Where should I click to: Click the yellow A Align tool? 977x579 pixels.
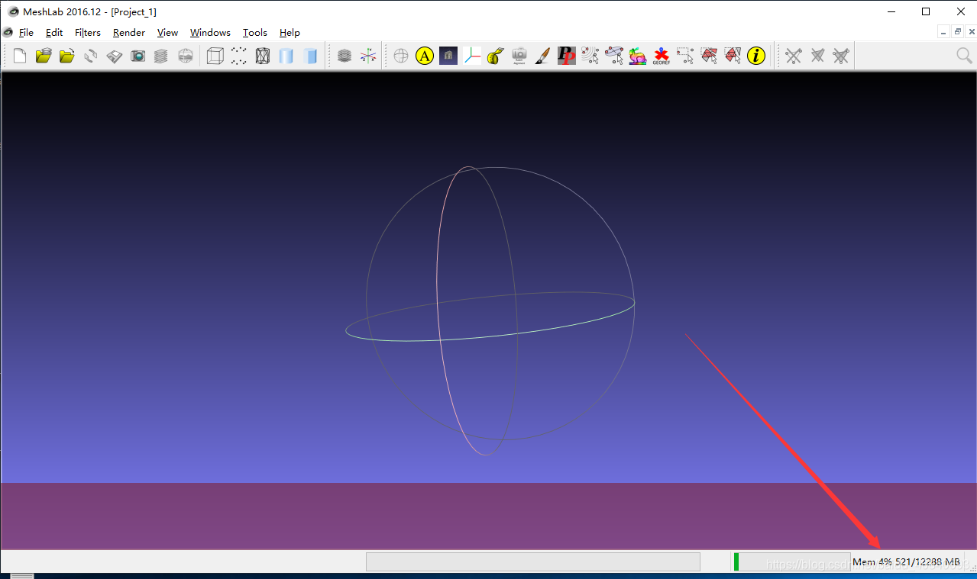(425, 56)
